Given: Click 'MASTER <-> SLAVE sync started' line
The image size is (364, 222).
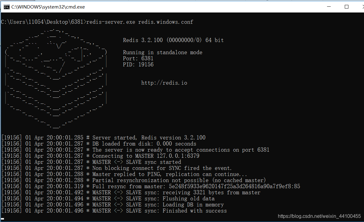Looking at the screenshot, I should pyautogui.click(x=91, y=162).
